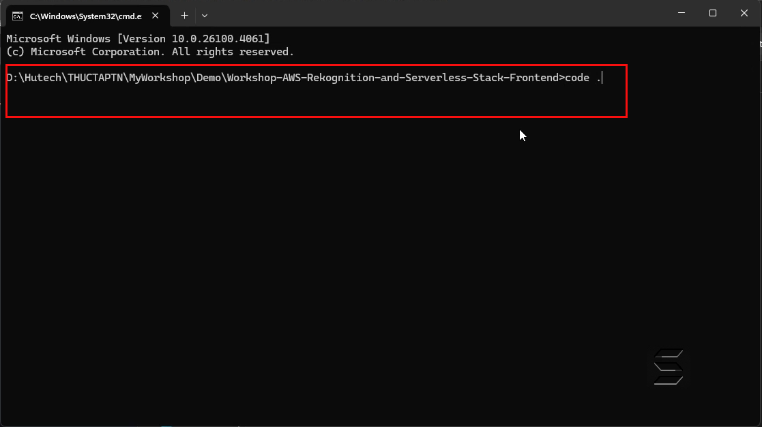The image size is (762, 427).
Task: Click 'Workshop-AWS-Rekognition' folder name in the prompt
Action: (301, 78)
